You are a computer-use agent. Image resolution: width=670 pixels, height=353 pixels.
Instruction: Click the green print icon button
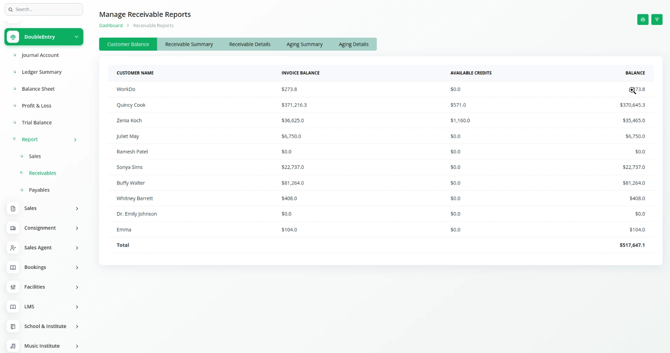[642, 20]
